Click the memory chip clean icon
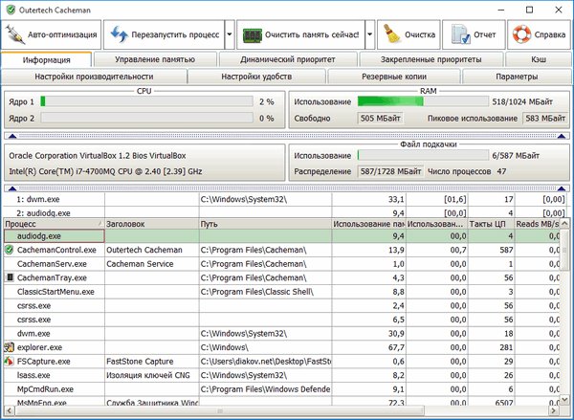Image resolution: width=574 pixels, height=420 pixels. [252, 35]
